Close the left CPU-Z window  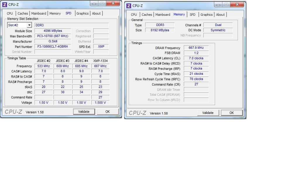tap(113, 4)
